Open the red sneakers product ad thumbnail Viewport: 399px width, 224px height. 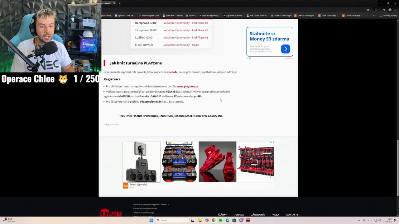(218, 162)
